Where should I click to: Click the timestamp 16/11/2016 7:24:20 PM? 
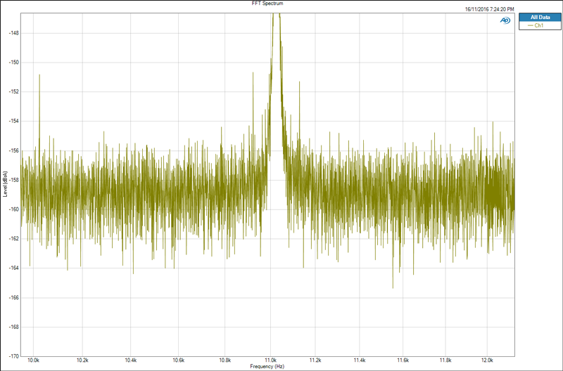coord(489,9)
